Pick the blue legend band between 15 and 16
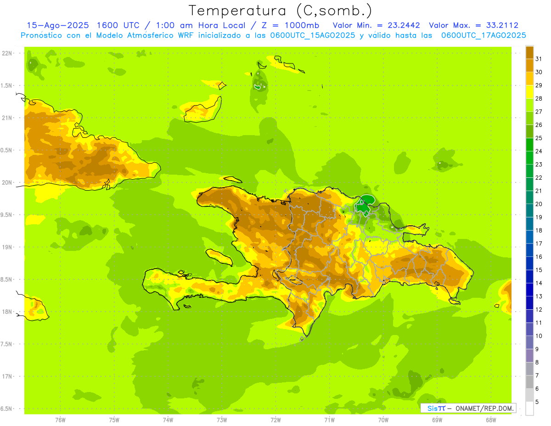The height and width of the screenshot is (426, 551). (529, 263)
